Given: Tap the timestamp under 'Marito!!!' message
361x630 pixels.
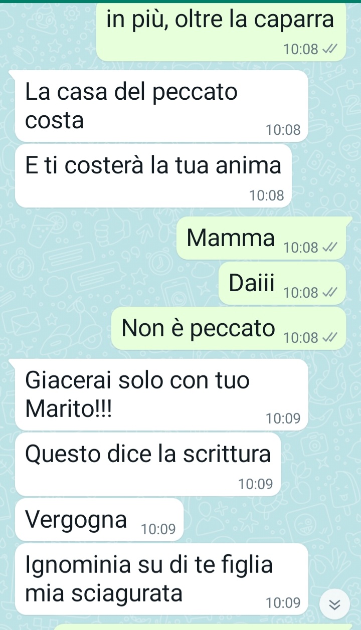Looking at the screenshot, I should (x=283, y=418).
